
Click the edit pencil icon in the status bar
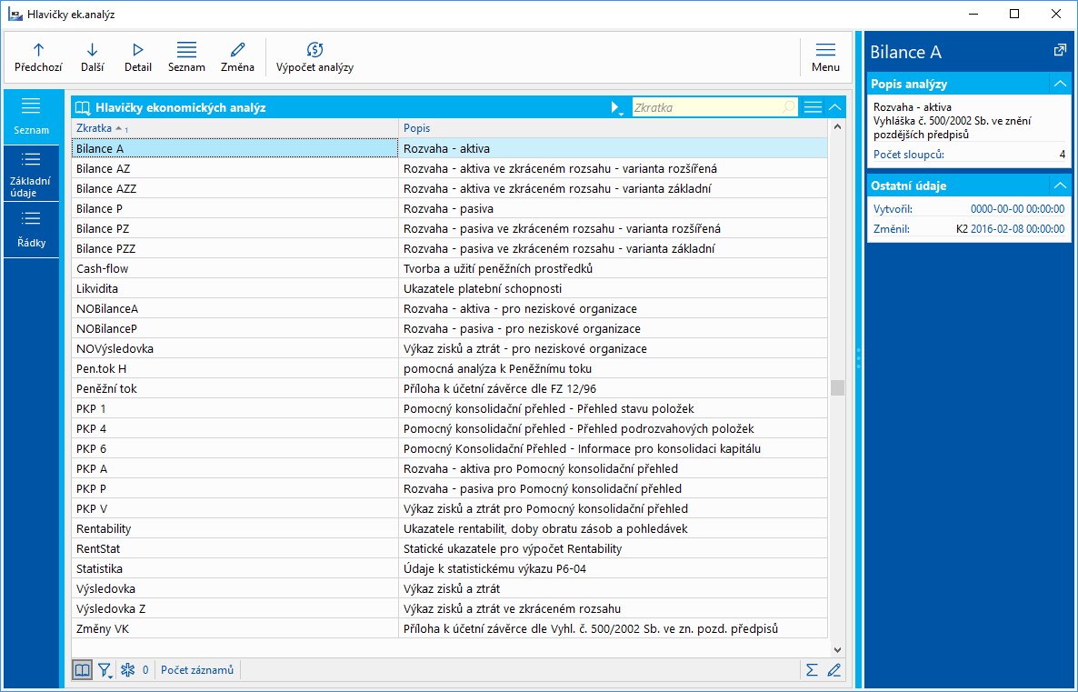(833, 670)
